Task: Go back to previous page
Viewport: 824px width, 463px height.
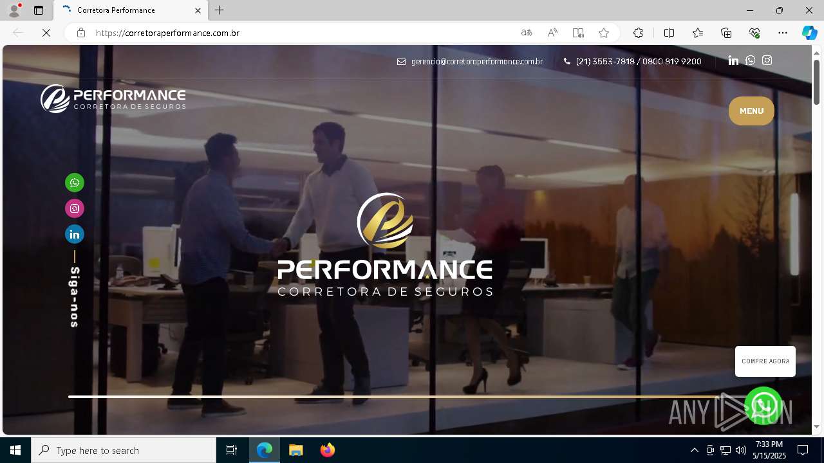Action: point(18,33)
